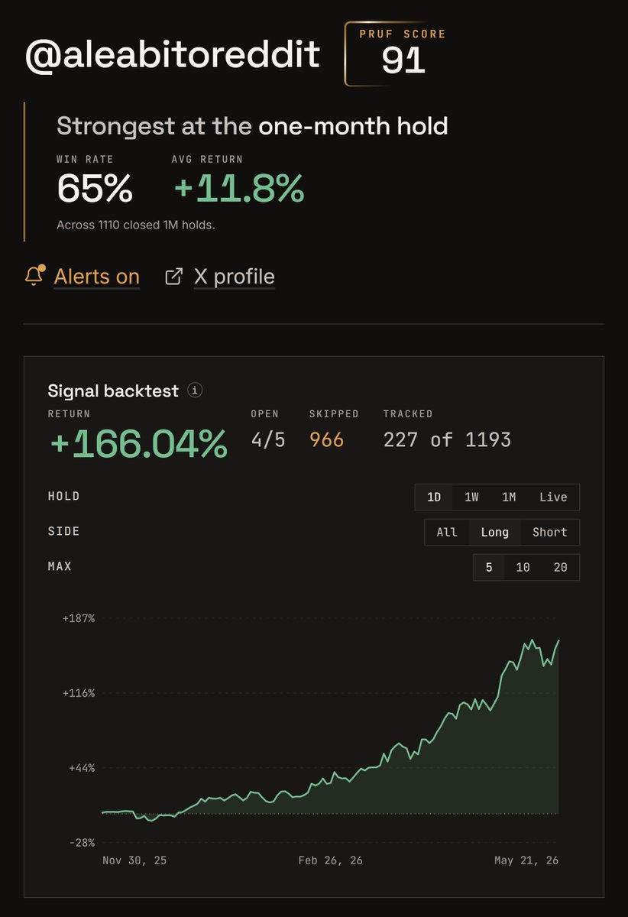Click the May 21, 26 axis label
628x917 pixels.
click(526, 860)
